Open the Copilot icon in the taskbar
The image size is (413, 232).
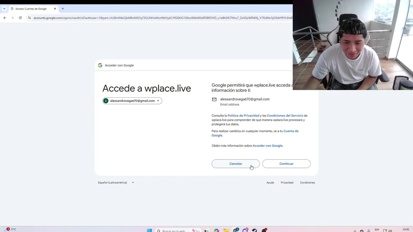pyautogui.click(x=217, y=230)
